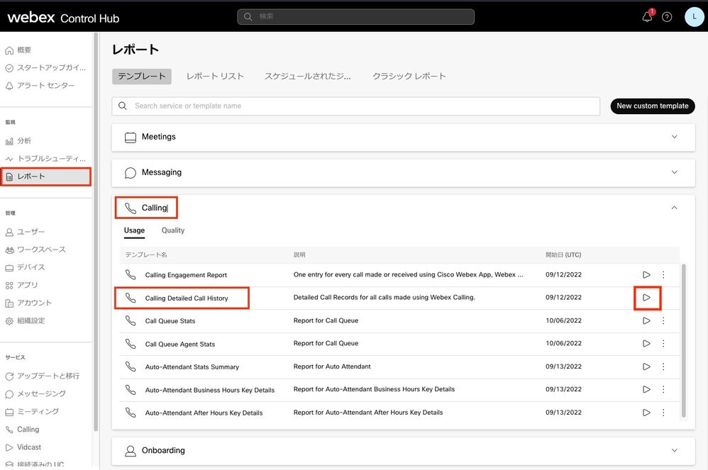Select the Usage sub-tab

[134, 230]
